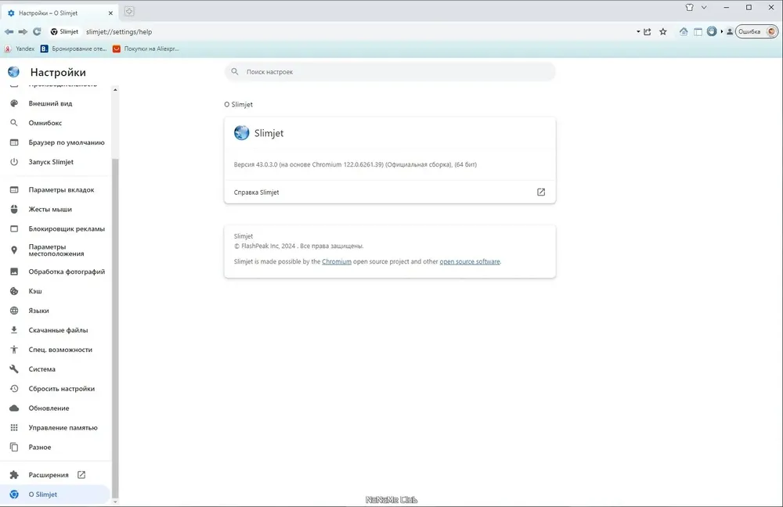Open Расширения external link icon

[x=81, y=475]
